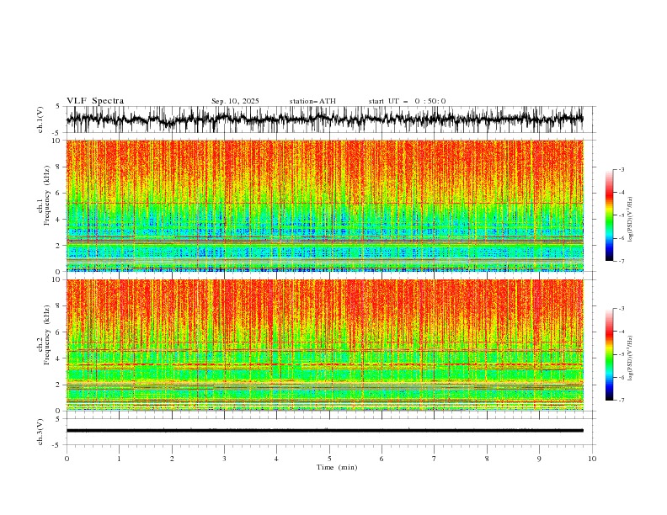Click the "-7" label on the lower colorbar
The image size is (667, 515).
(x=622, y=400)
